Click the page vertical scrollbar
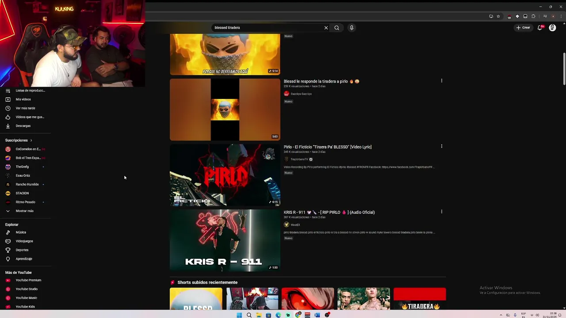The width and height of the screenshot is (566, 318). tap(564, 68)
